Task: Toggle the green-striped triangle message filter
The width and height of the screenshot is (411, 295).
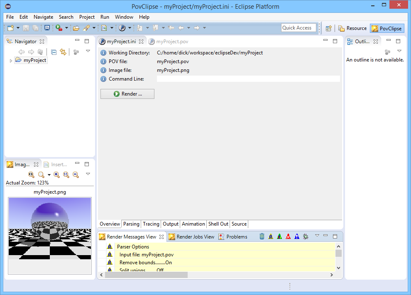Action: click(279, 236)
